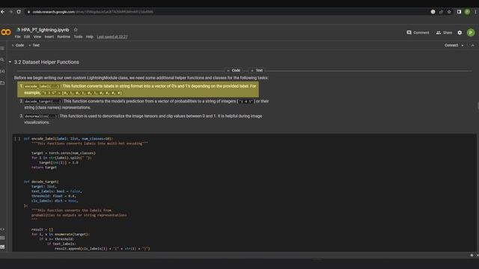Click the denormalize description item
Image resolution: width=479 pixels, height=269 pixels.
[141, 119]
